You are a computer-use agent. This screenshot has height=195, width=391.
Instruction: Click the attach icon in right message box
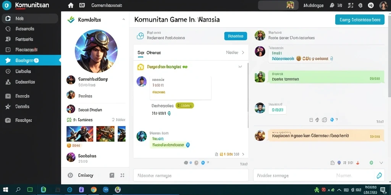pos(379,175)
